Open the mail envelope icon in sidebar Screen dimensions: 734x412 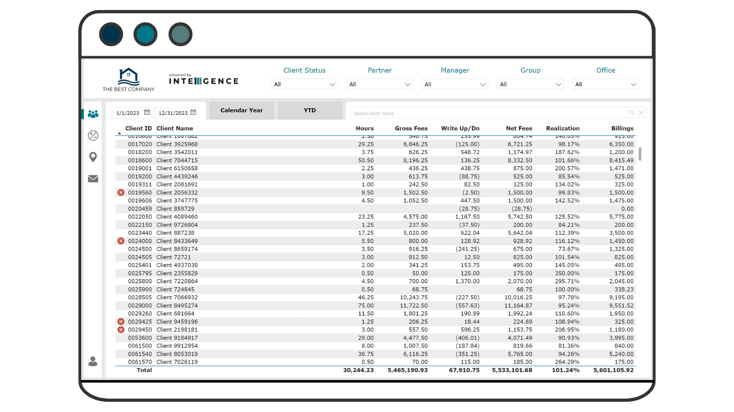point(93,179)
